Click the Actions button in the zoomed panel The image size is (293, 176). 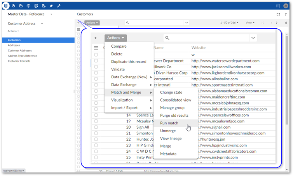pos(115,38)
